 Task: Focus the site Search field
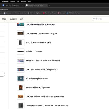pyautogui.click(x=101, y=19)
